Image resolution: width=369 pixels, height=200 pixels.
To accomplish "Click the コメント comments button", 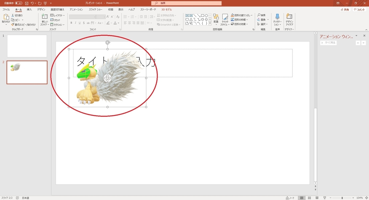I will [359, 10].
